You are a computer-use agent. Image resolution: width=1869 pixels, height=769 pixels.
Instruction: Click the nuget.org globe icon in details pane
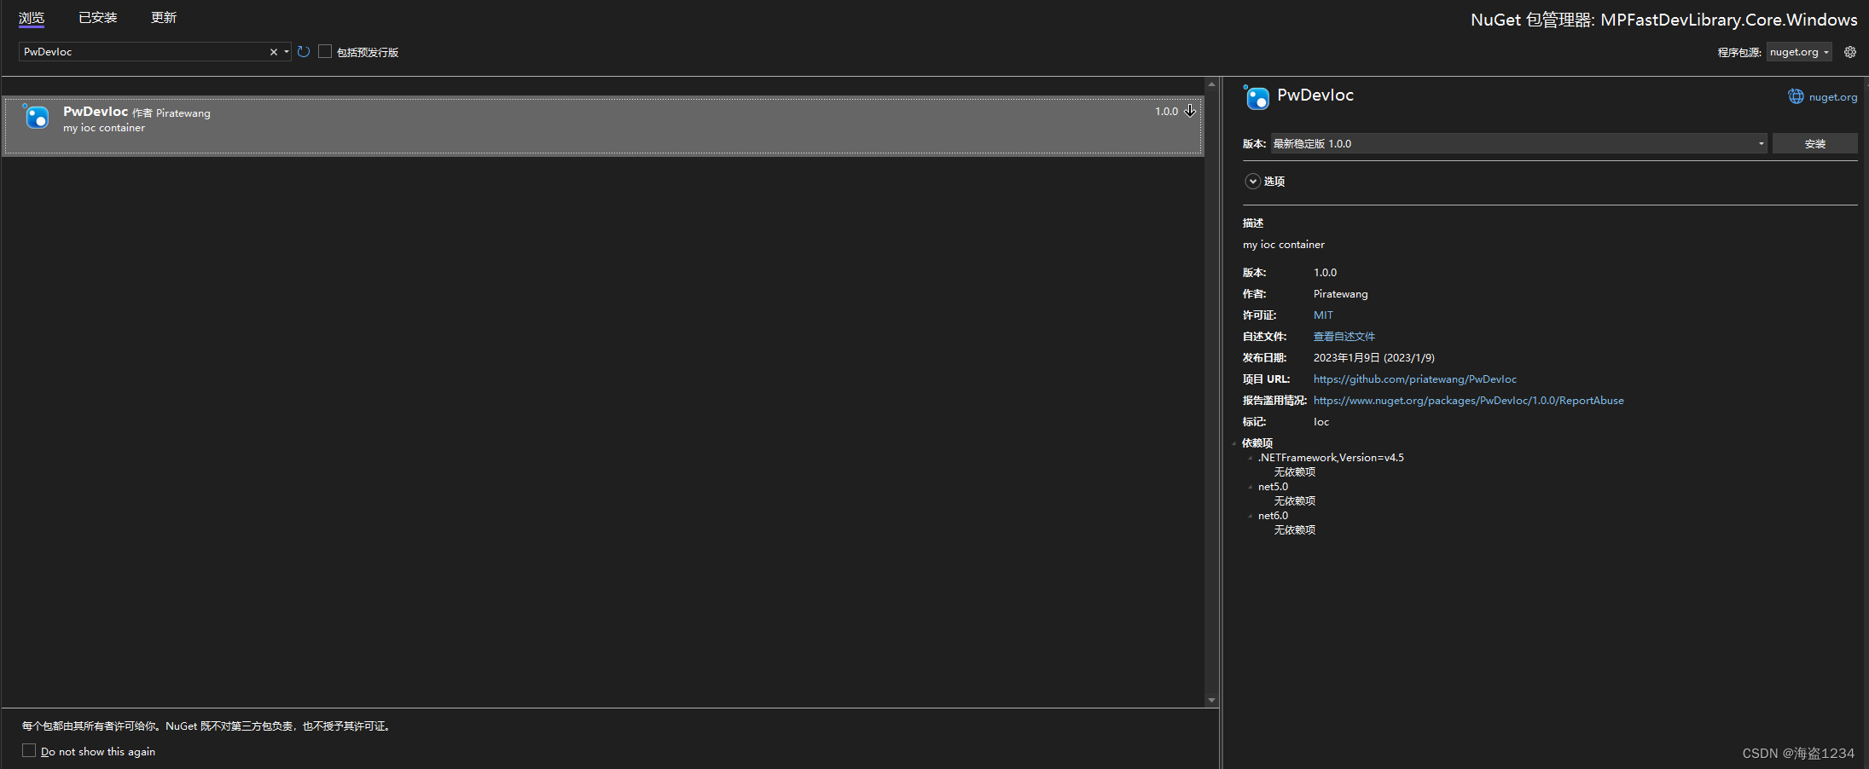pyautogui.click(x=1796, y=96)
